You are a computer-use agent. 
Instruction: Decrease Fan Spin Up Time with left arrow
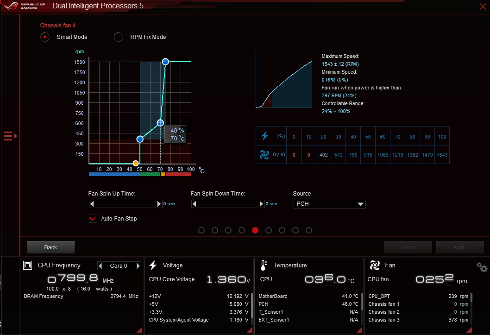point(92,204)
